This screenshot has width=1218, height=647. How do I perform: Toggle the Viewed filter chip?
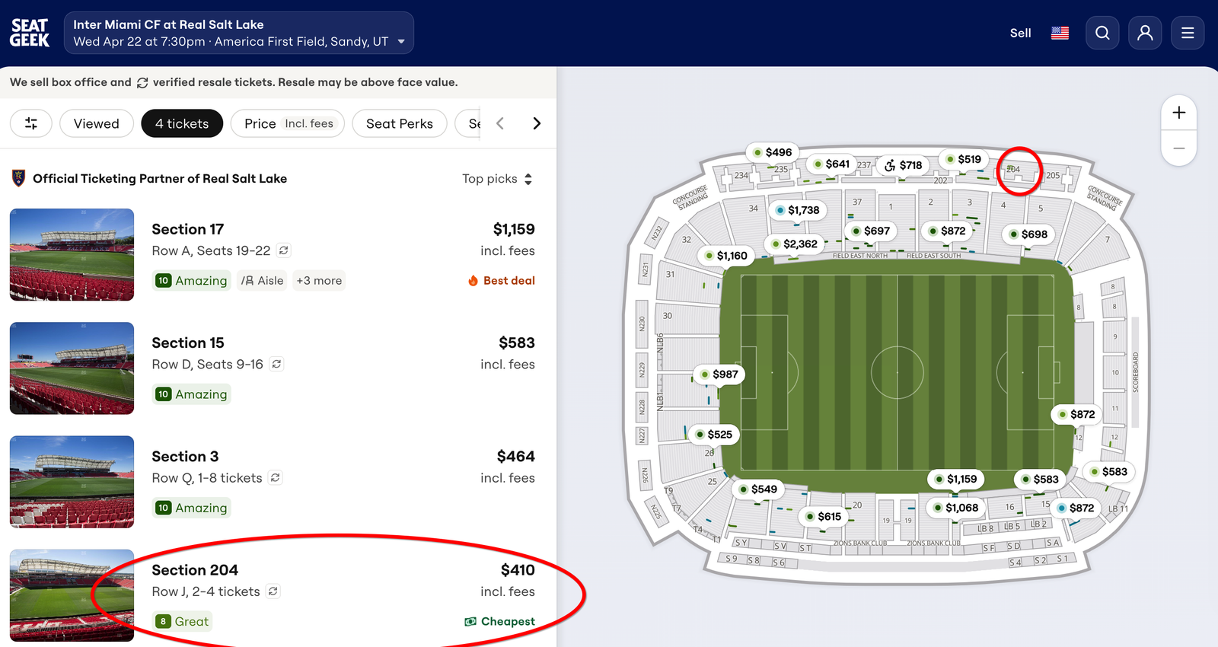[97, 123]
